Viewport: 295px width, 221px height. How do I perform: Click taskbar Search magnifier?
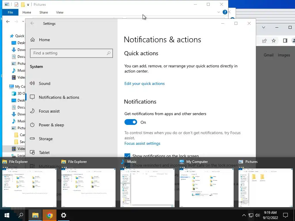click(x=21, y=215)
